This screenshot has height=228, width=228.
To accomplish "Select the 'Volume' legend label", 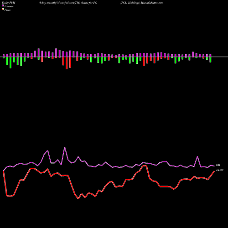I will [x=9, y=6].
